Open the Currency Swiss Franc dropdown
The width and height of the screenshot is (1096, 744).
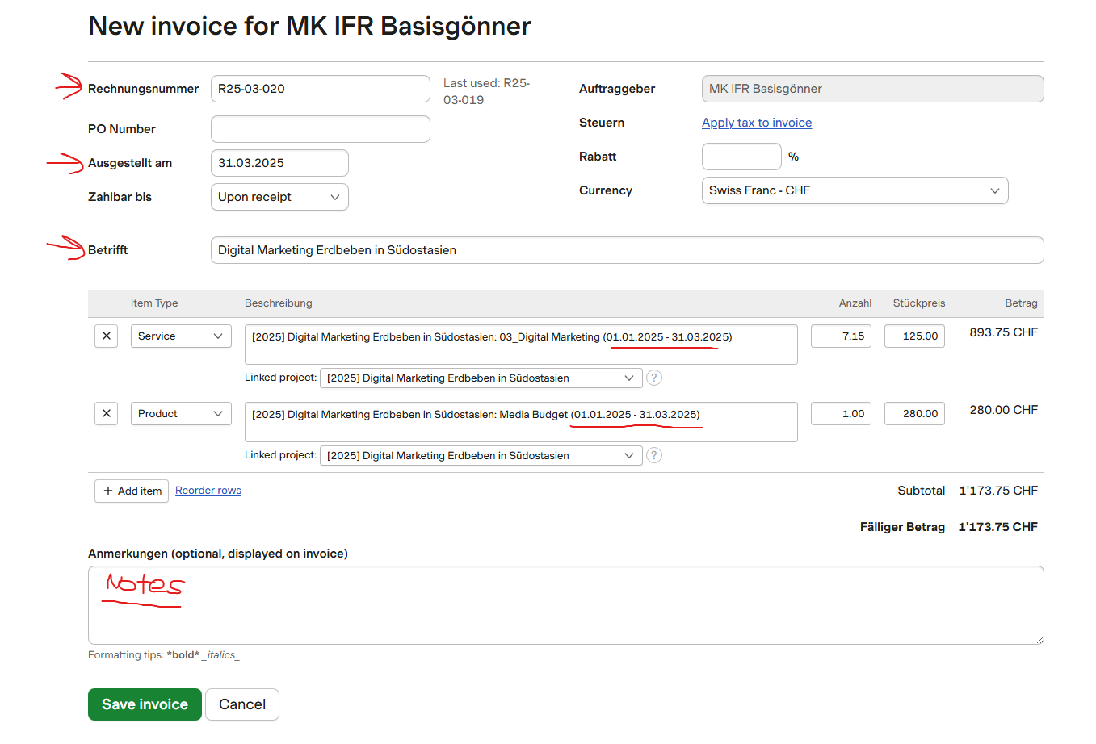(x=855, y=190)
